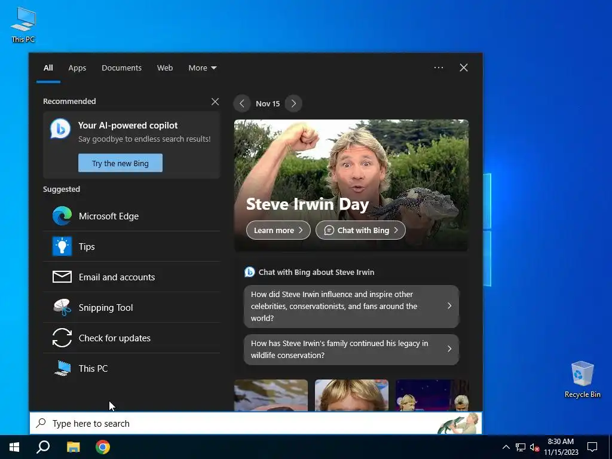The image size is (612, 459).
Task: Open question about Steve Irwin's family legacy
Action: (x=351, y=349)
